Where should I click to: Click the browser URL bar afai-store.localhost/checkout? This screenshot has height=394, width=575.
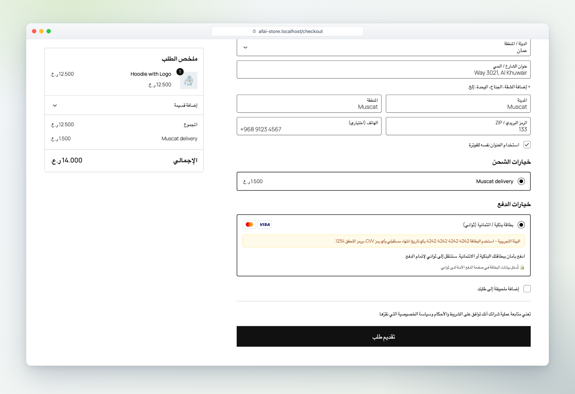point(287,32)
